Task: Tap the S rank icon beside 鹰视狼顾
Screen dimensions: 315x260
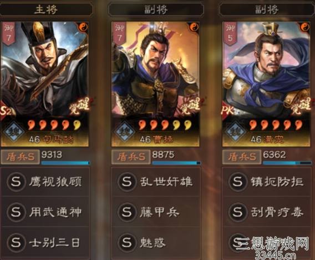Action: point(16,182)
